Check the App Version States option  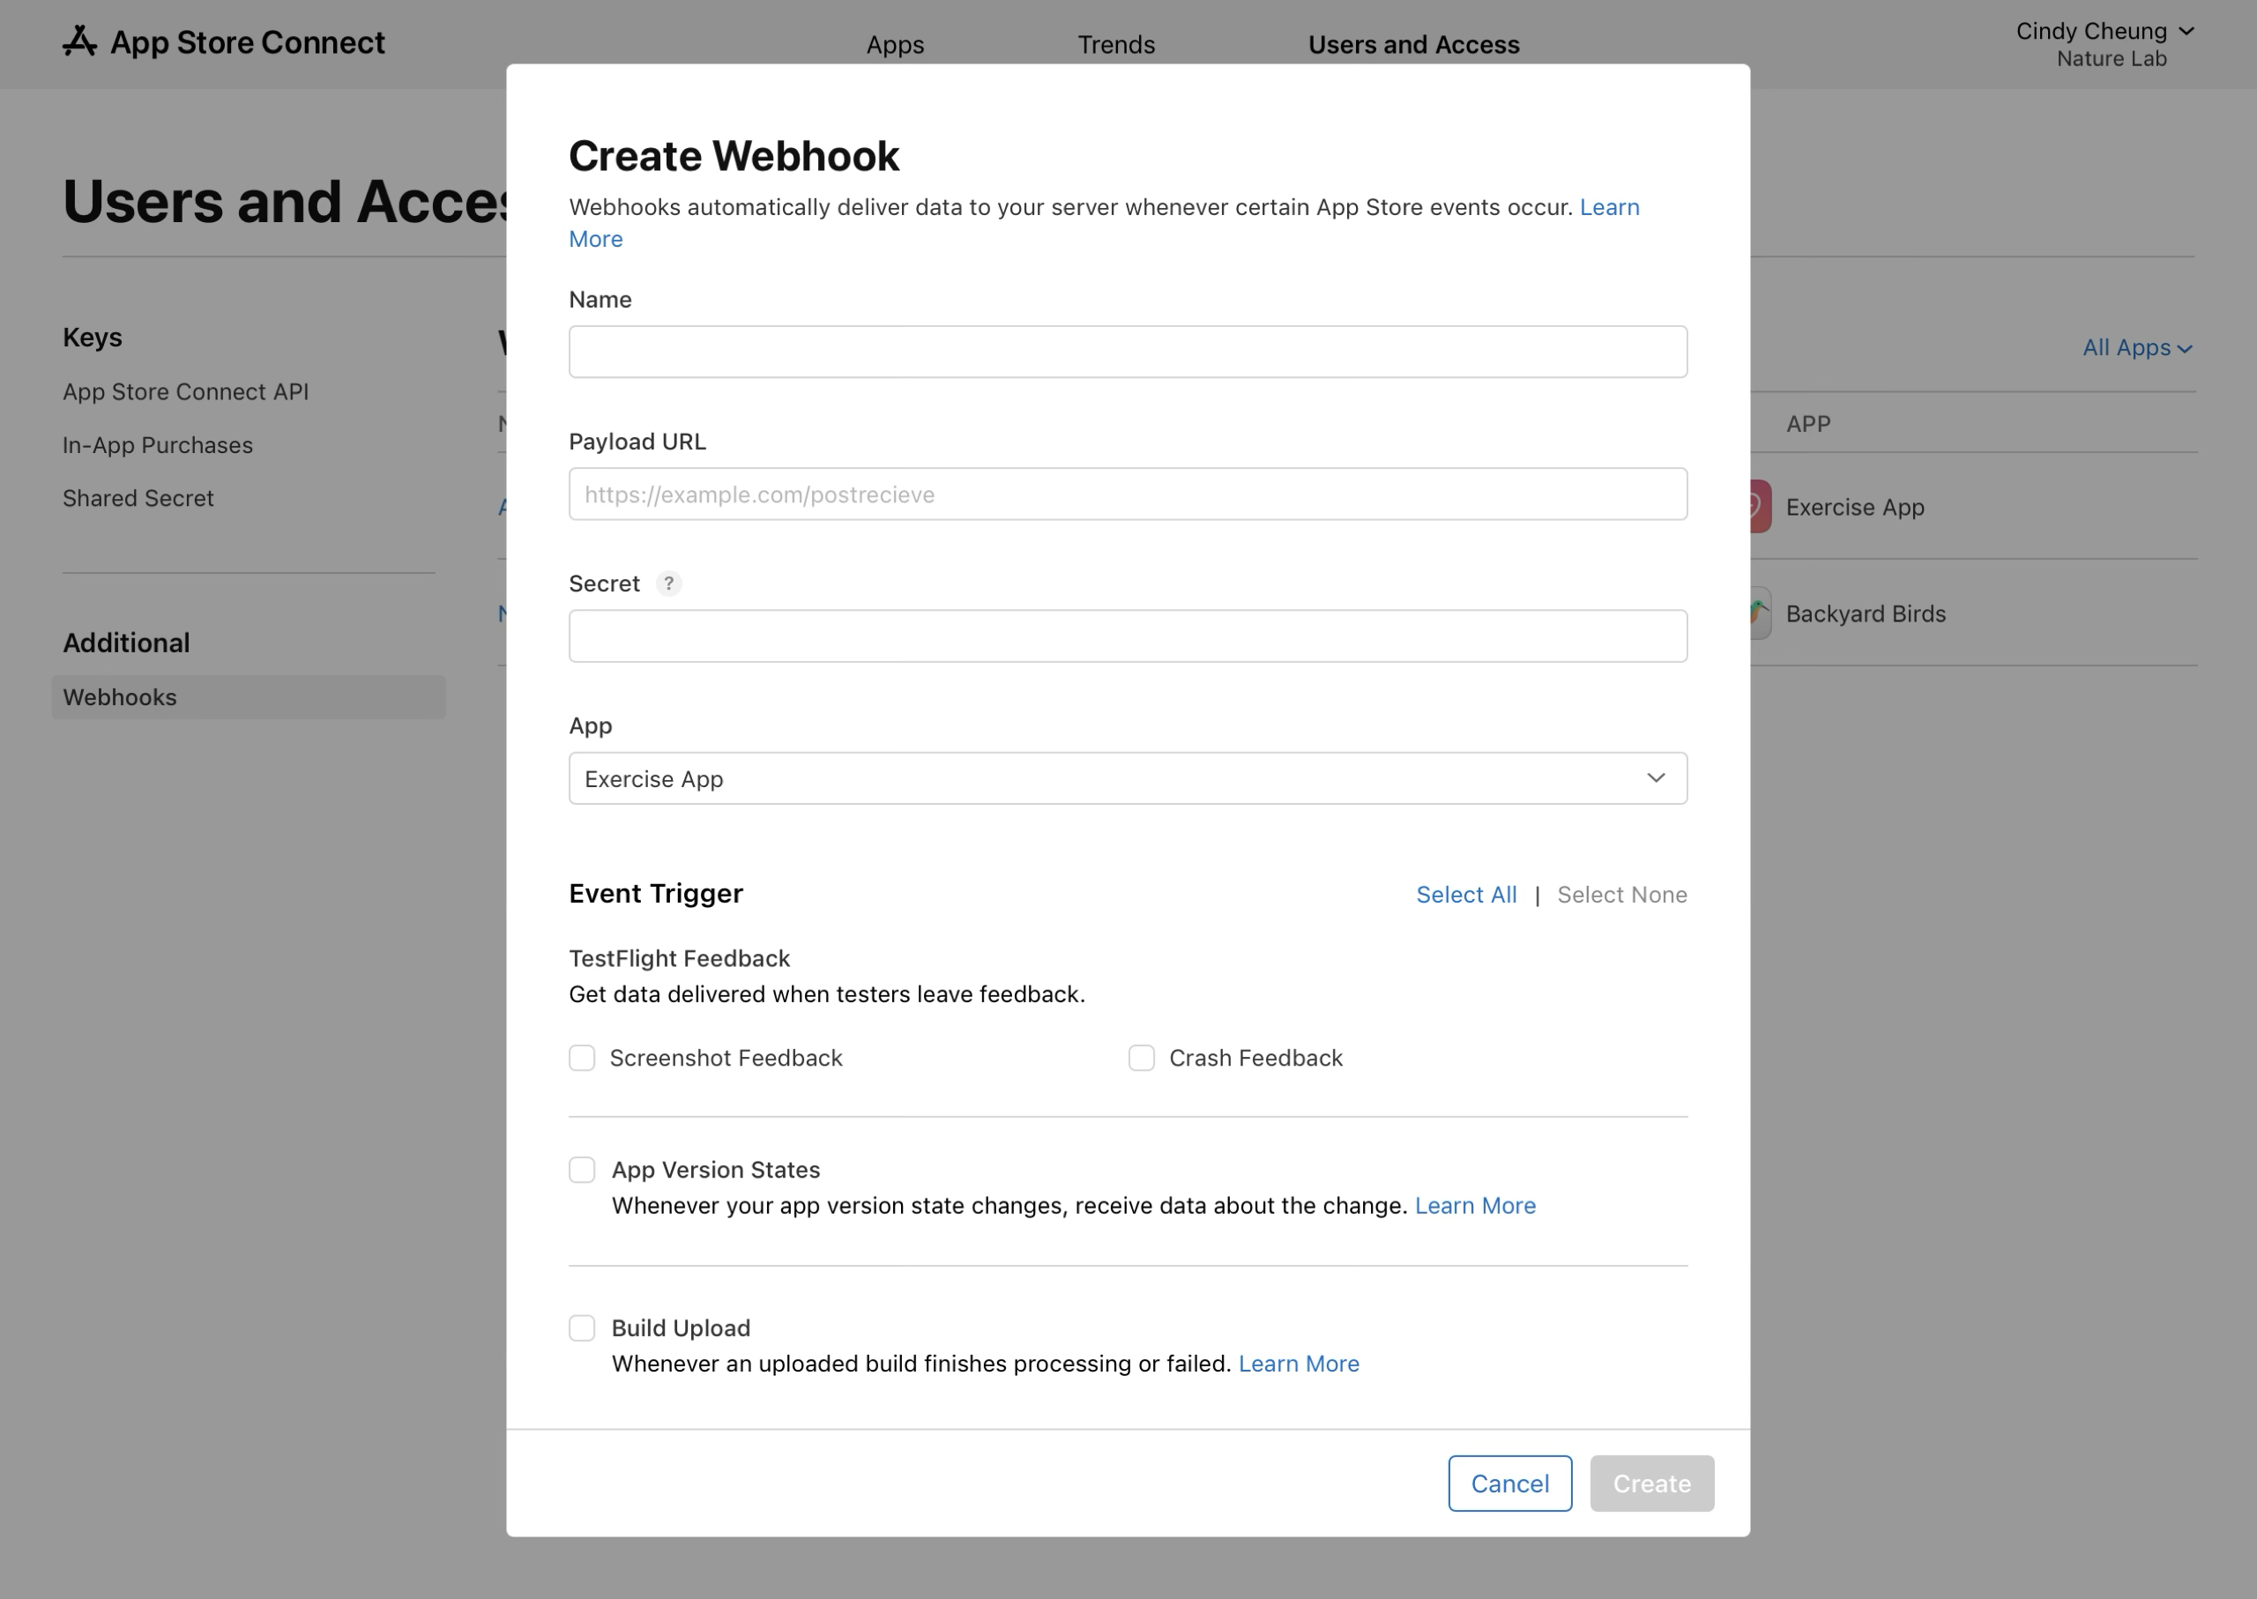581,1169
